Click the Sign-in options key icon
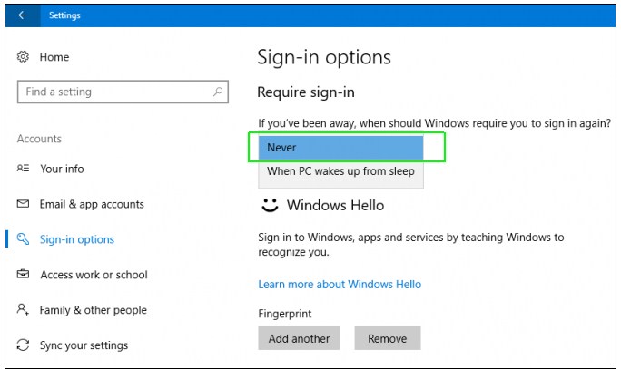621x369 pixels. [x=23, y=238]
